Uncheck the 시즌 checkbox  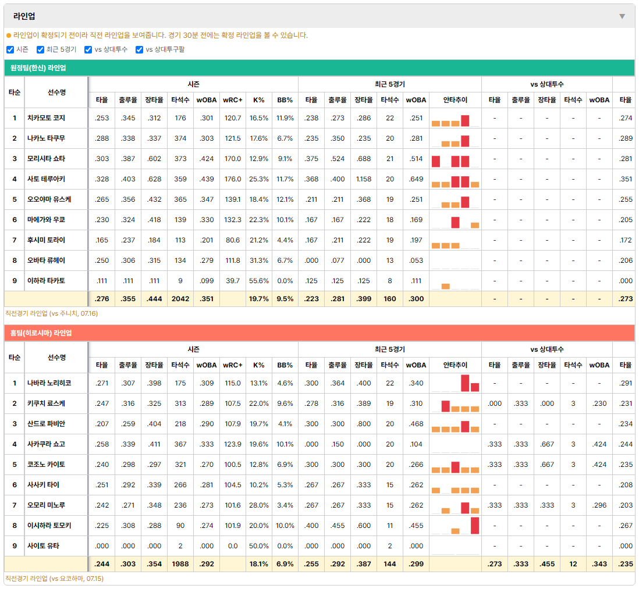tap(10, 49)
